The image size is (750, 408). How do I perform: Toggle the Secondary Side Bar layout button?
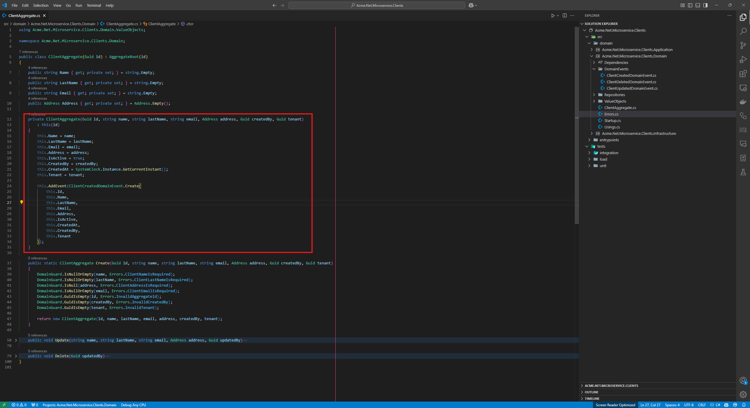pos(705,5)
